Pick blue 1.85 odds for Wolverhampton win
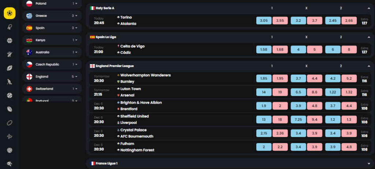 [264, 78]
